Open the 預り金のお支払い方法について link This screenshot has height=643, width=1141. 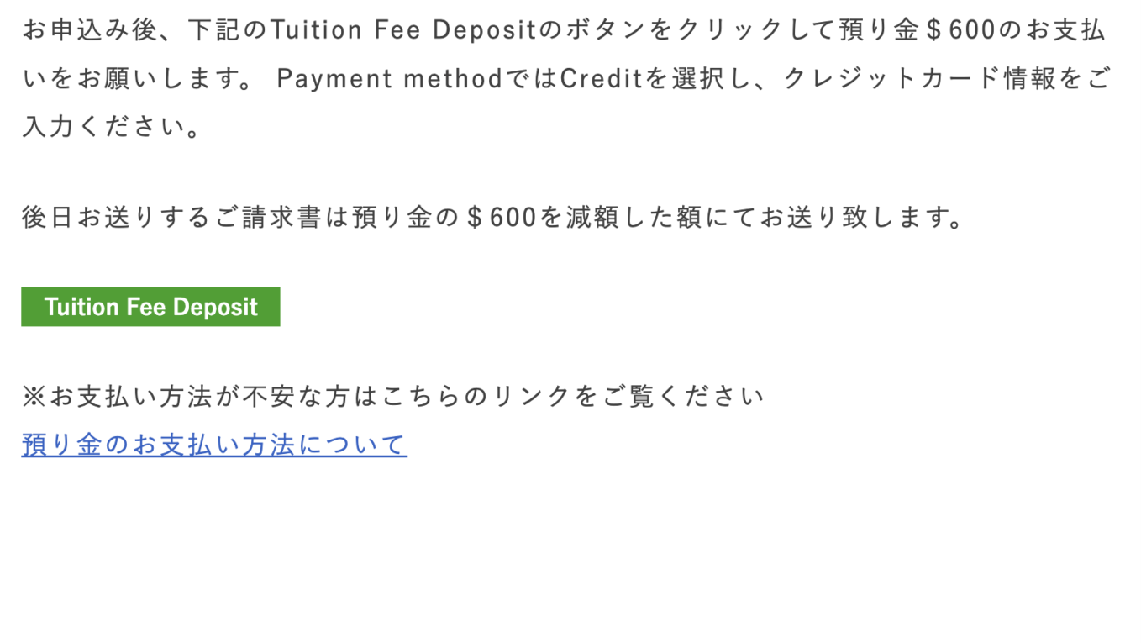pos(214,444)
